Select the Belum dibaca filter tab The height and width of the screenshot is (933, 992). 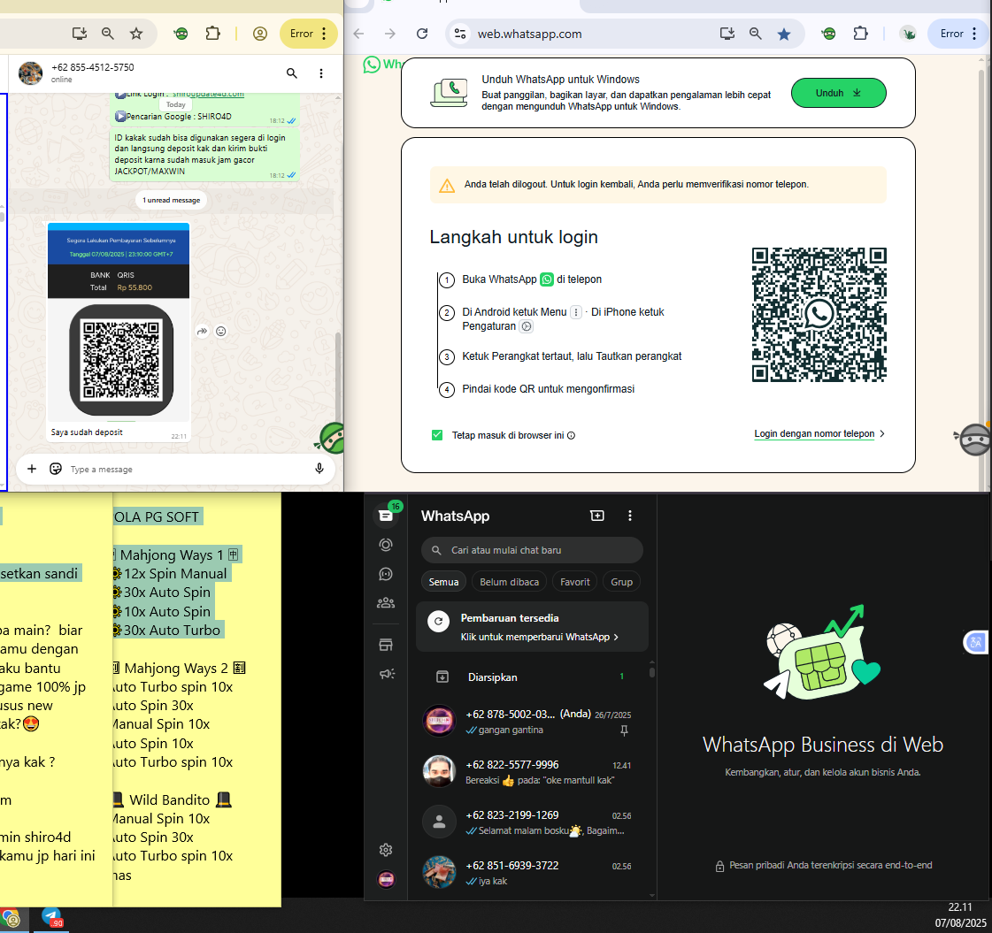[x=510, y=582]
